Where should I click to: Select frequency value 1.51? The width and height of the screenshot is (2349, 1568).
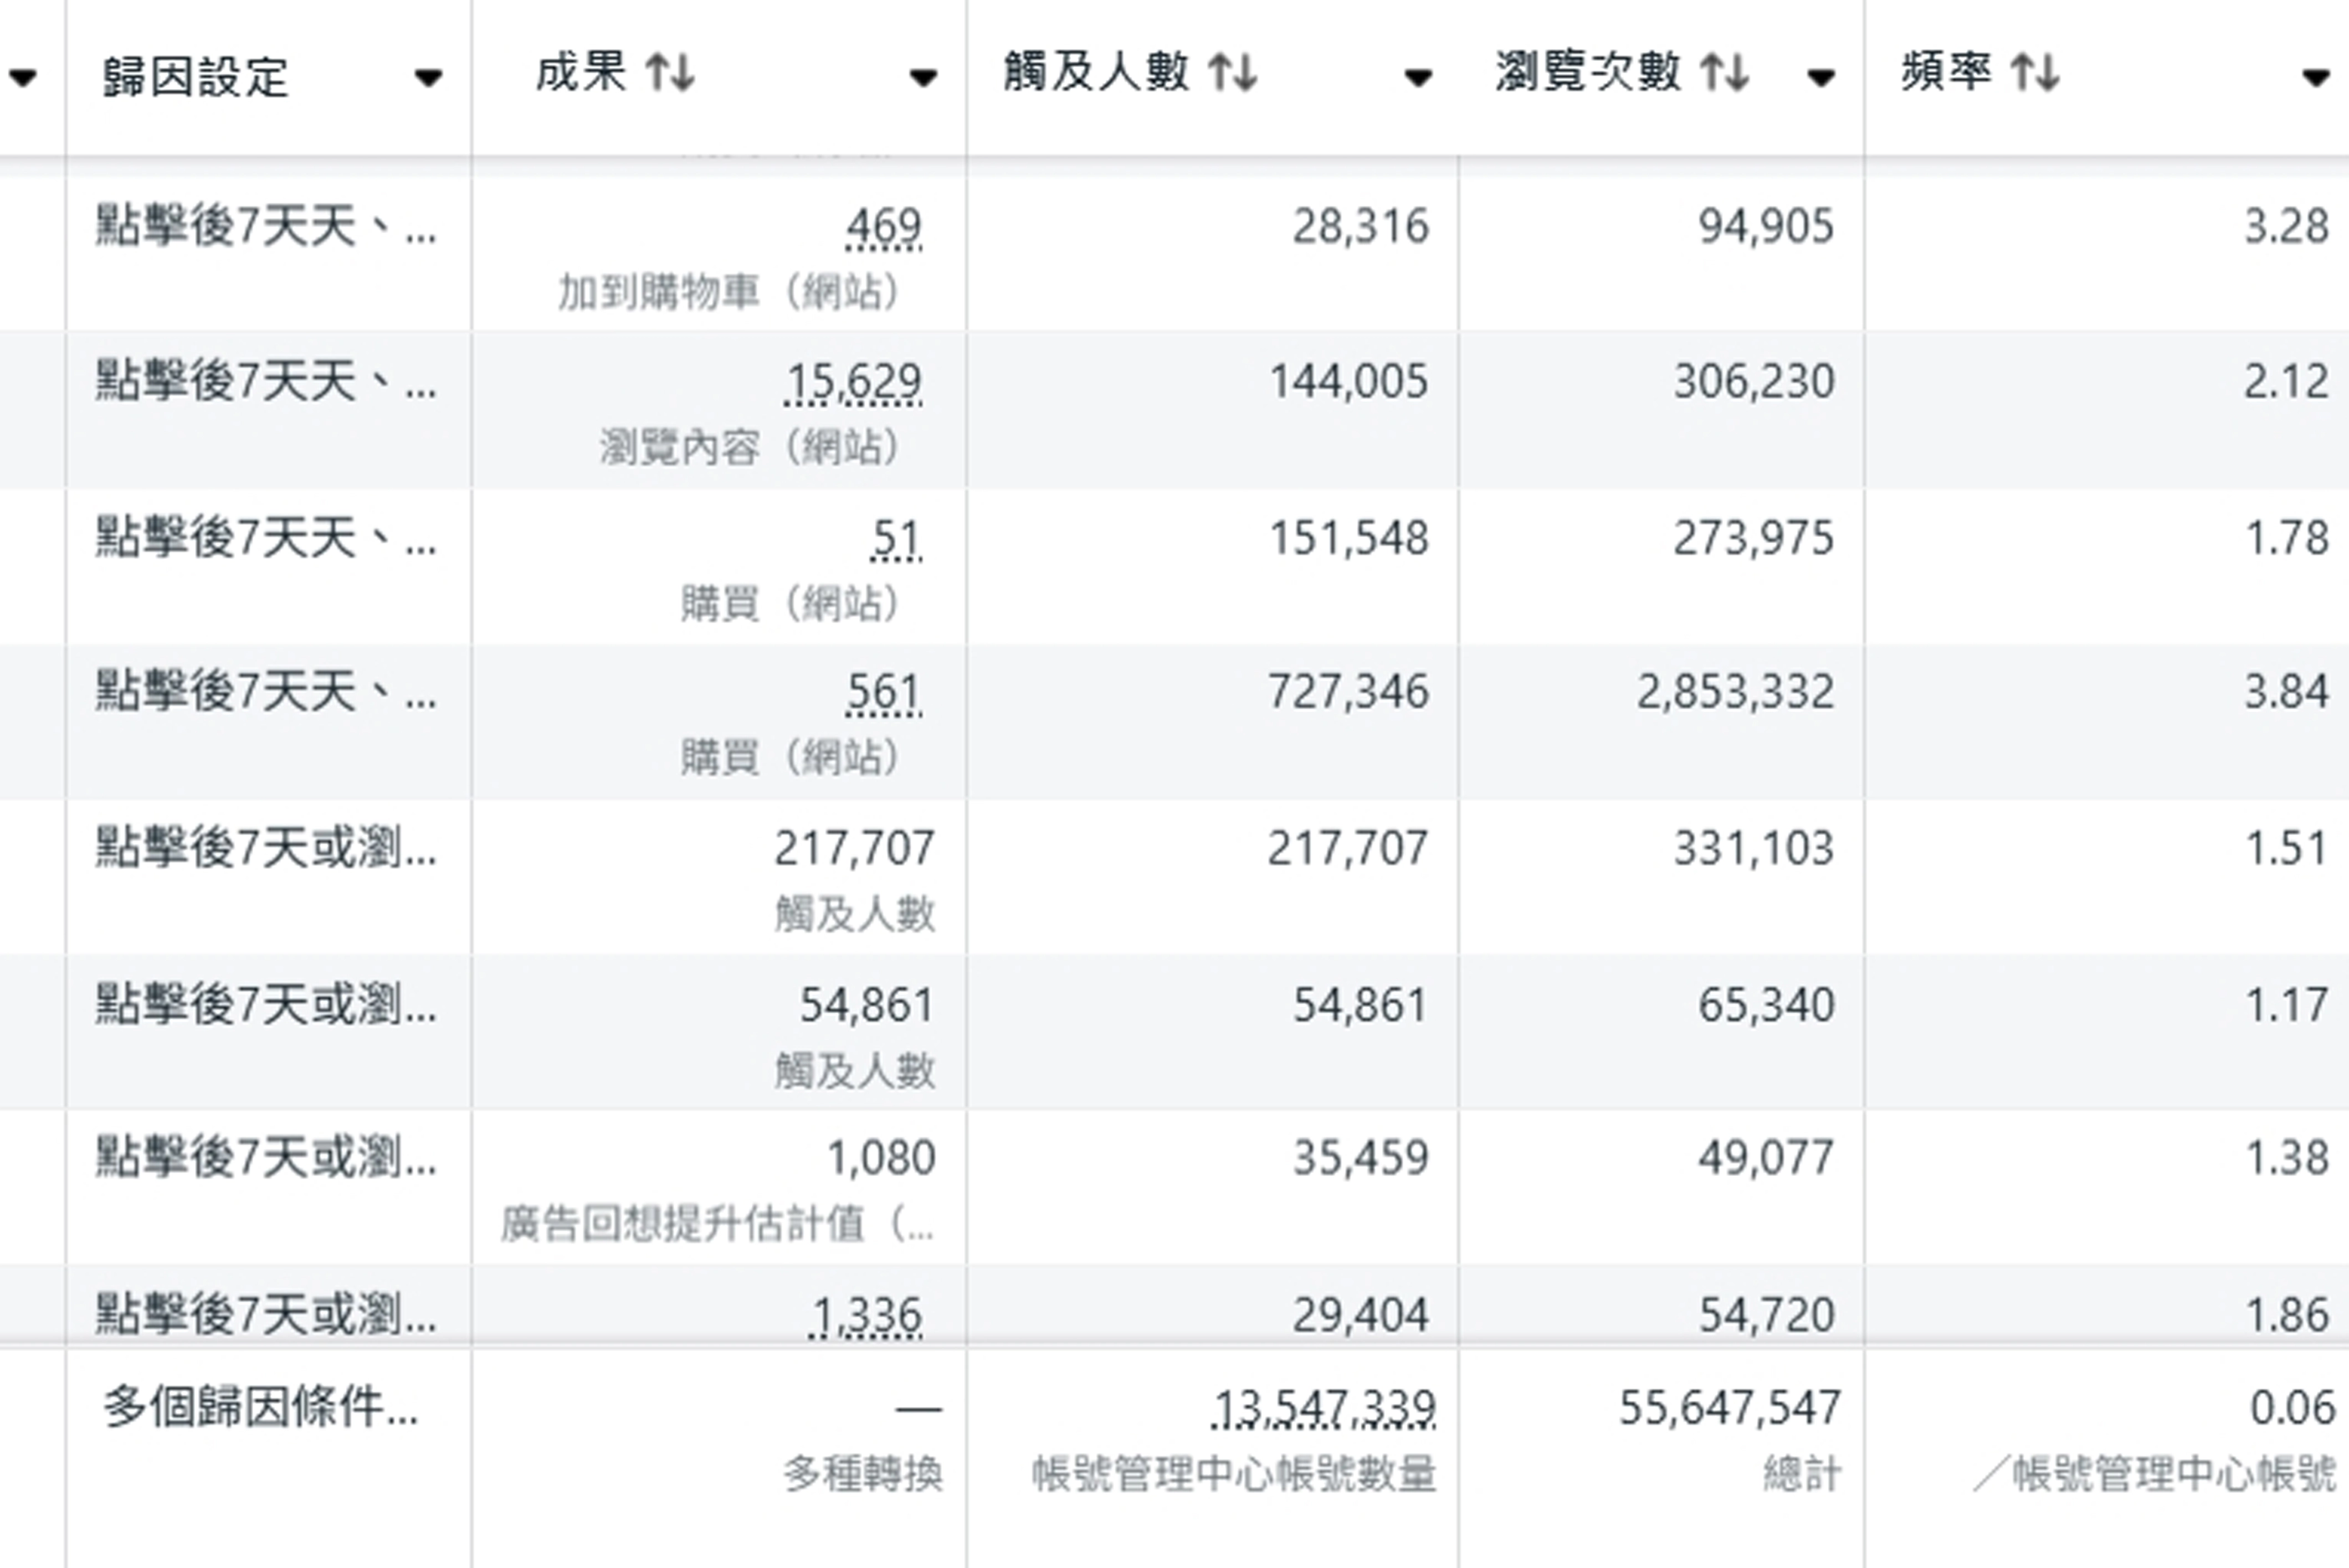(2287, 849)
